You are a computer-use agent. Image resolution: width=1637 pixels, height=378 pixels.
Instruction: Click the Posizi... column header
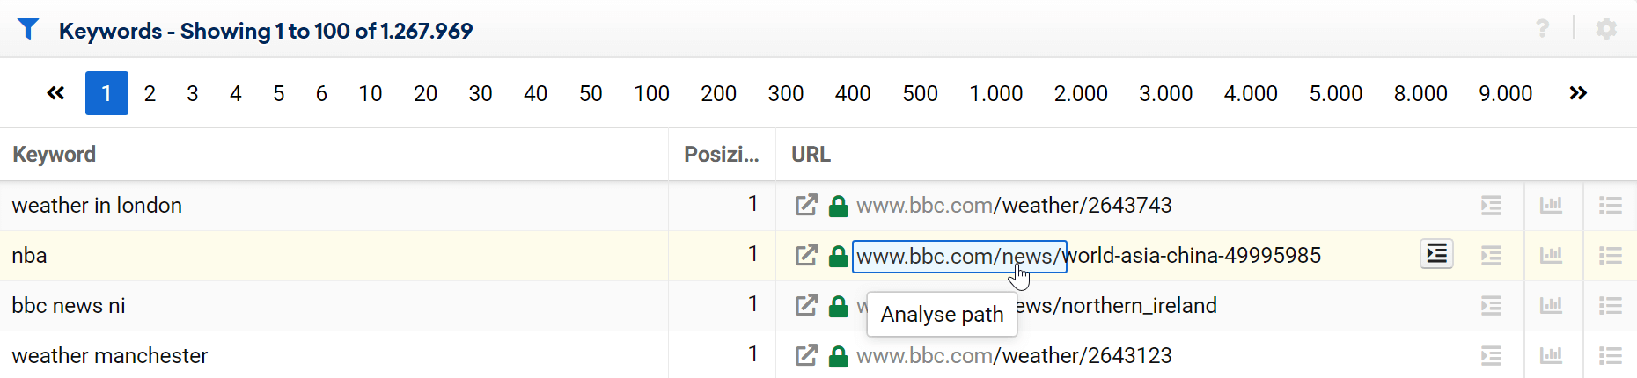coord(721,155)
